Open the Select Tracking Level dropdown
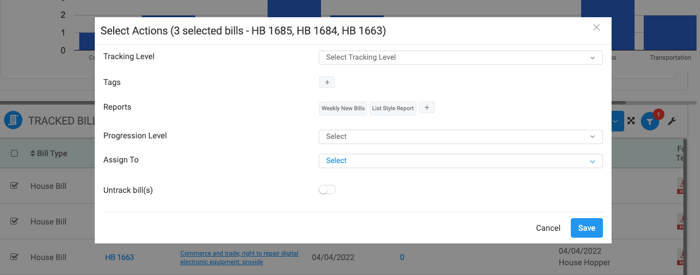This screenshot has width=700, height=275. tap(461, 57)
